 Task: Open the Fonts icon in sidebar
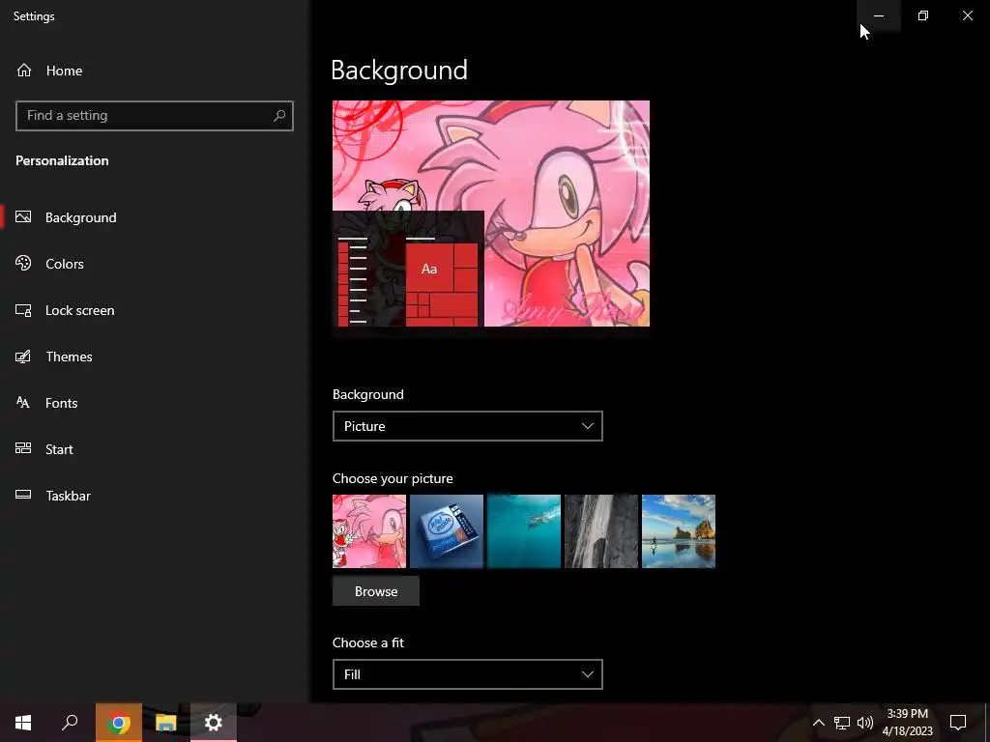tap(23, 403)
